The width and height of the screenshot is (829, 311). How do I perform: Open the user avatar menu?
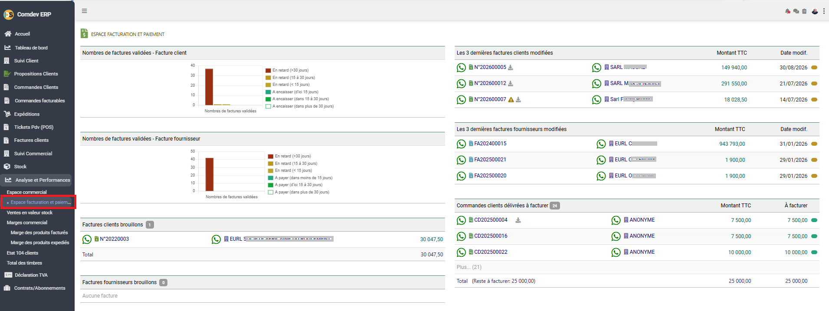click(815, 11)
